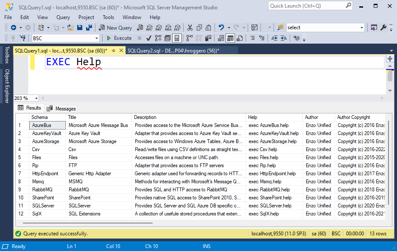Open the Query menu
Viewport: 397px width, 251px height.
pyautogui.click(x=63, y=17)
